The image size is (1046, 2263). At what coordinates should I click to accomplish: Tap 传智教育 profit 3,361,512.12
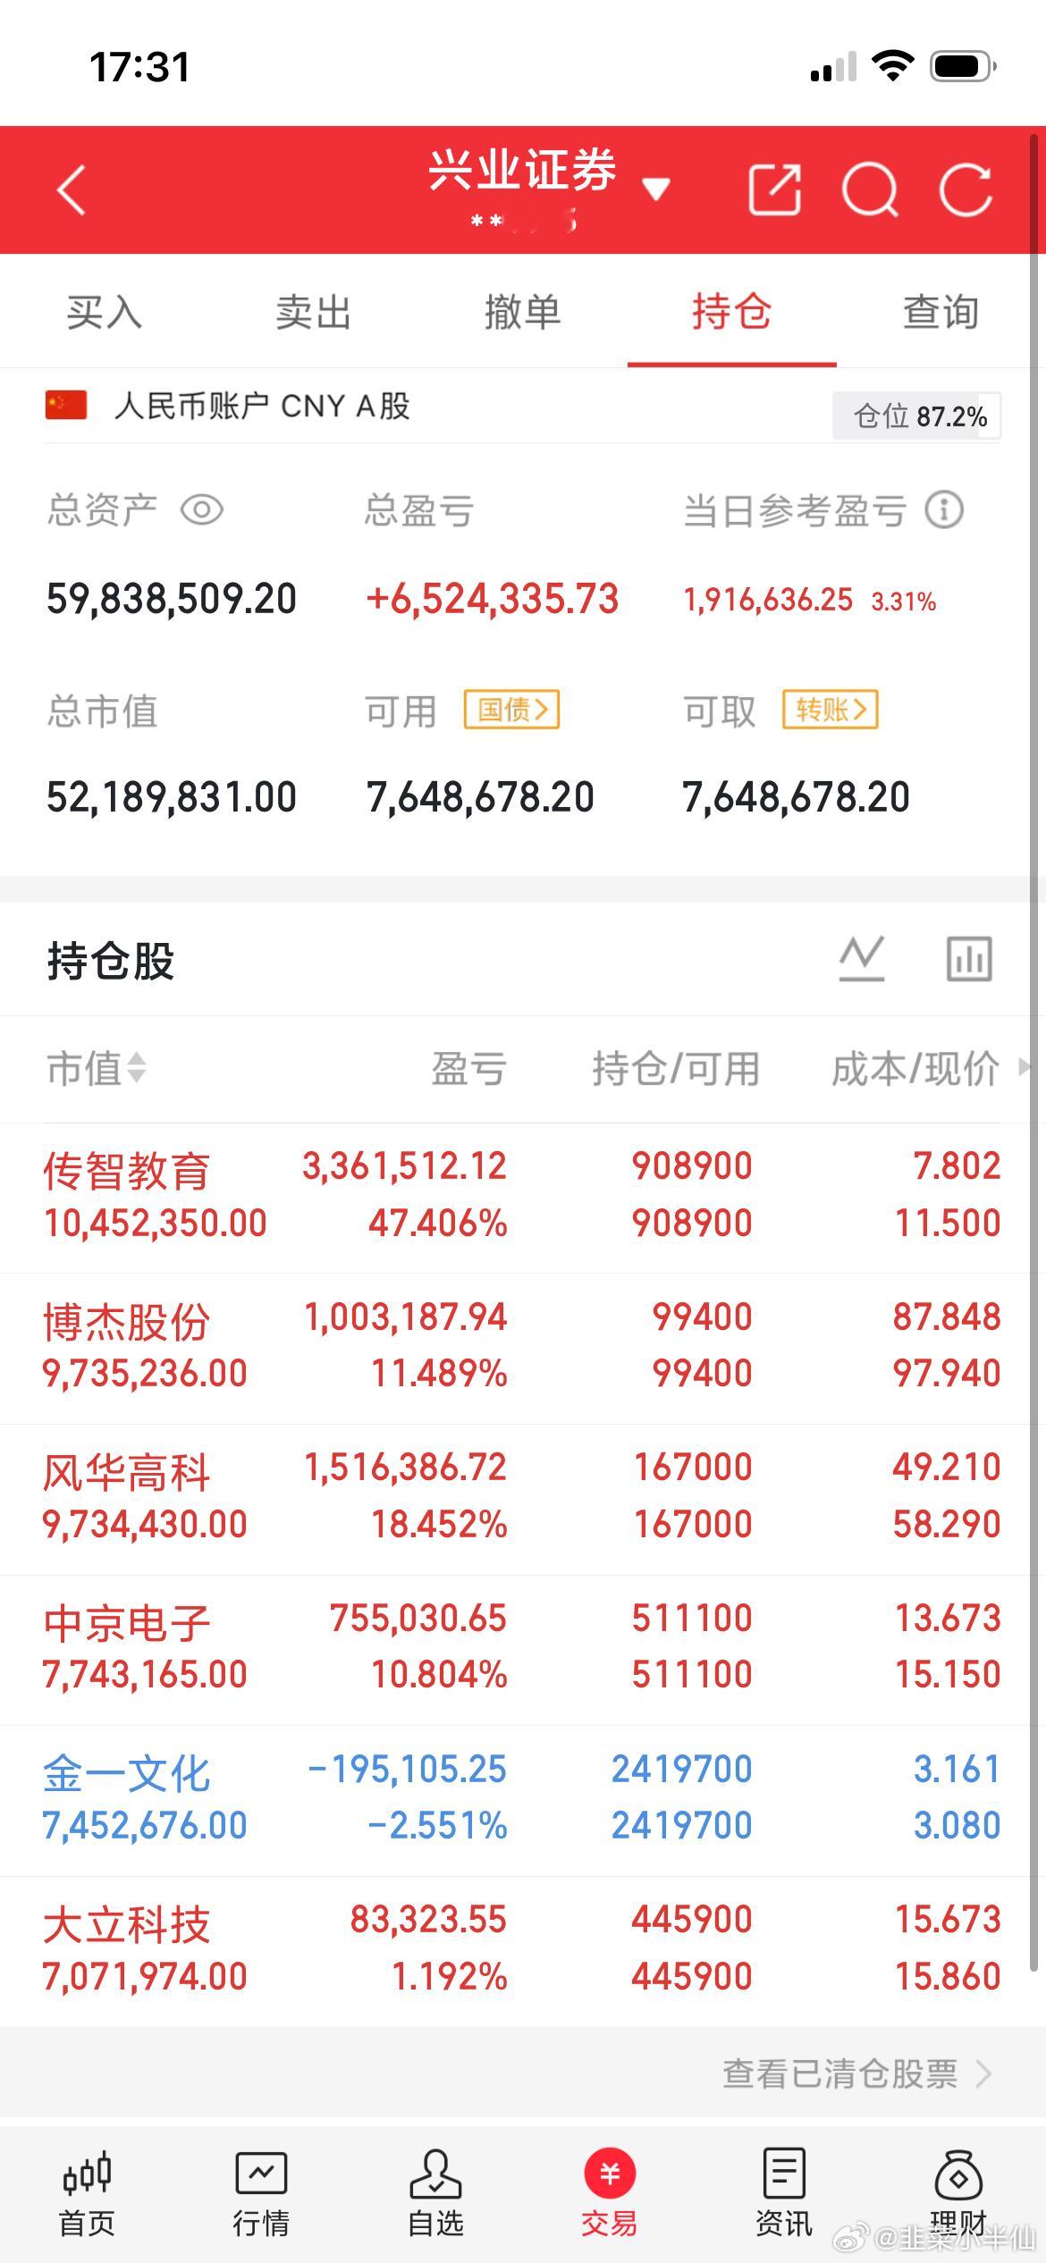coord(404,1166)
